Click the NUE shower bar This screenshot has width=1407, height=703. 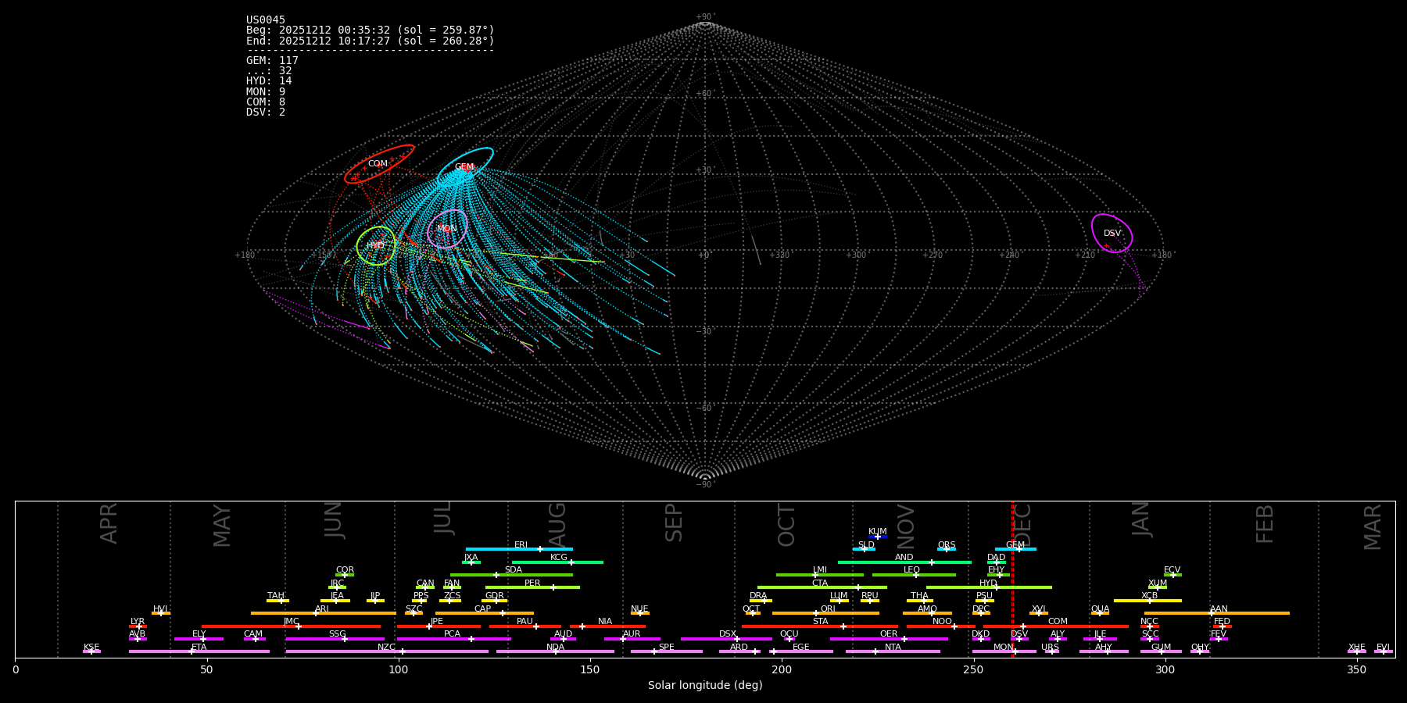(639, 613)
